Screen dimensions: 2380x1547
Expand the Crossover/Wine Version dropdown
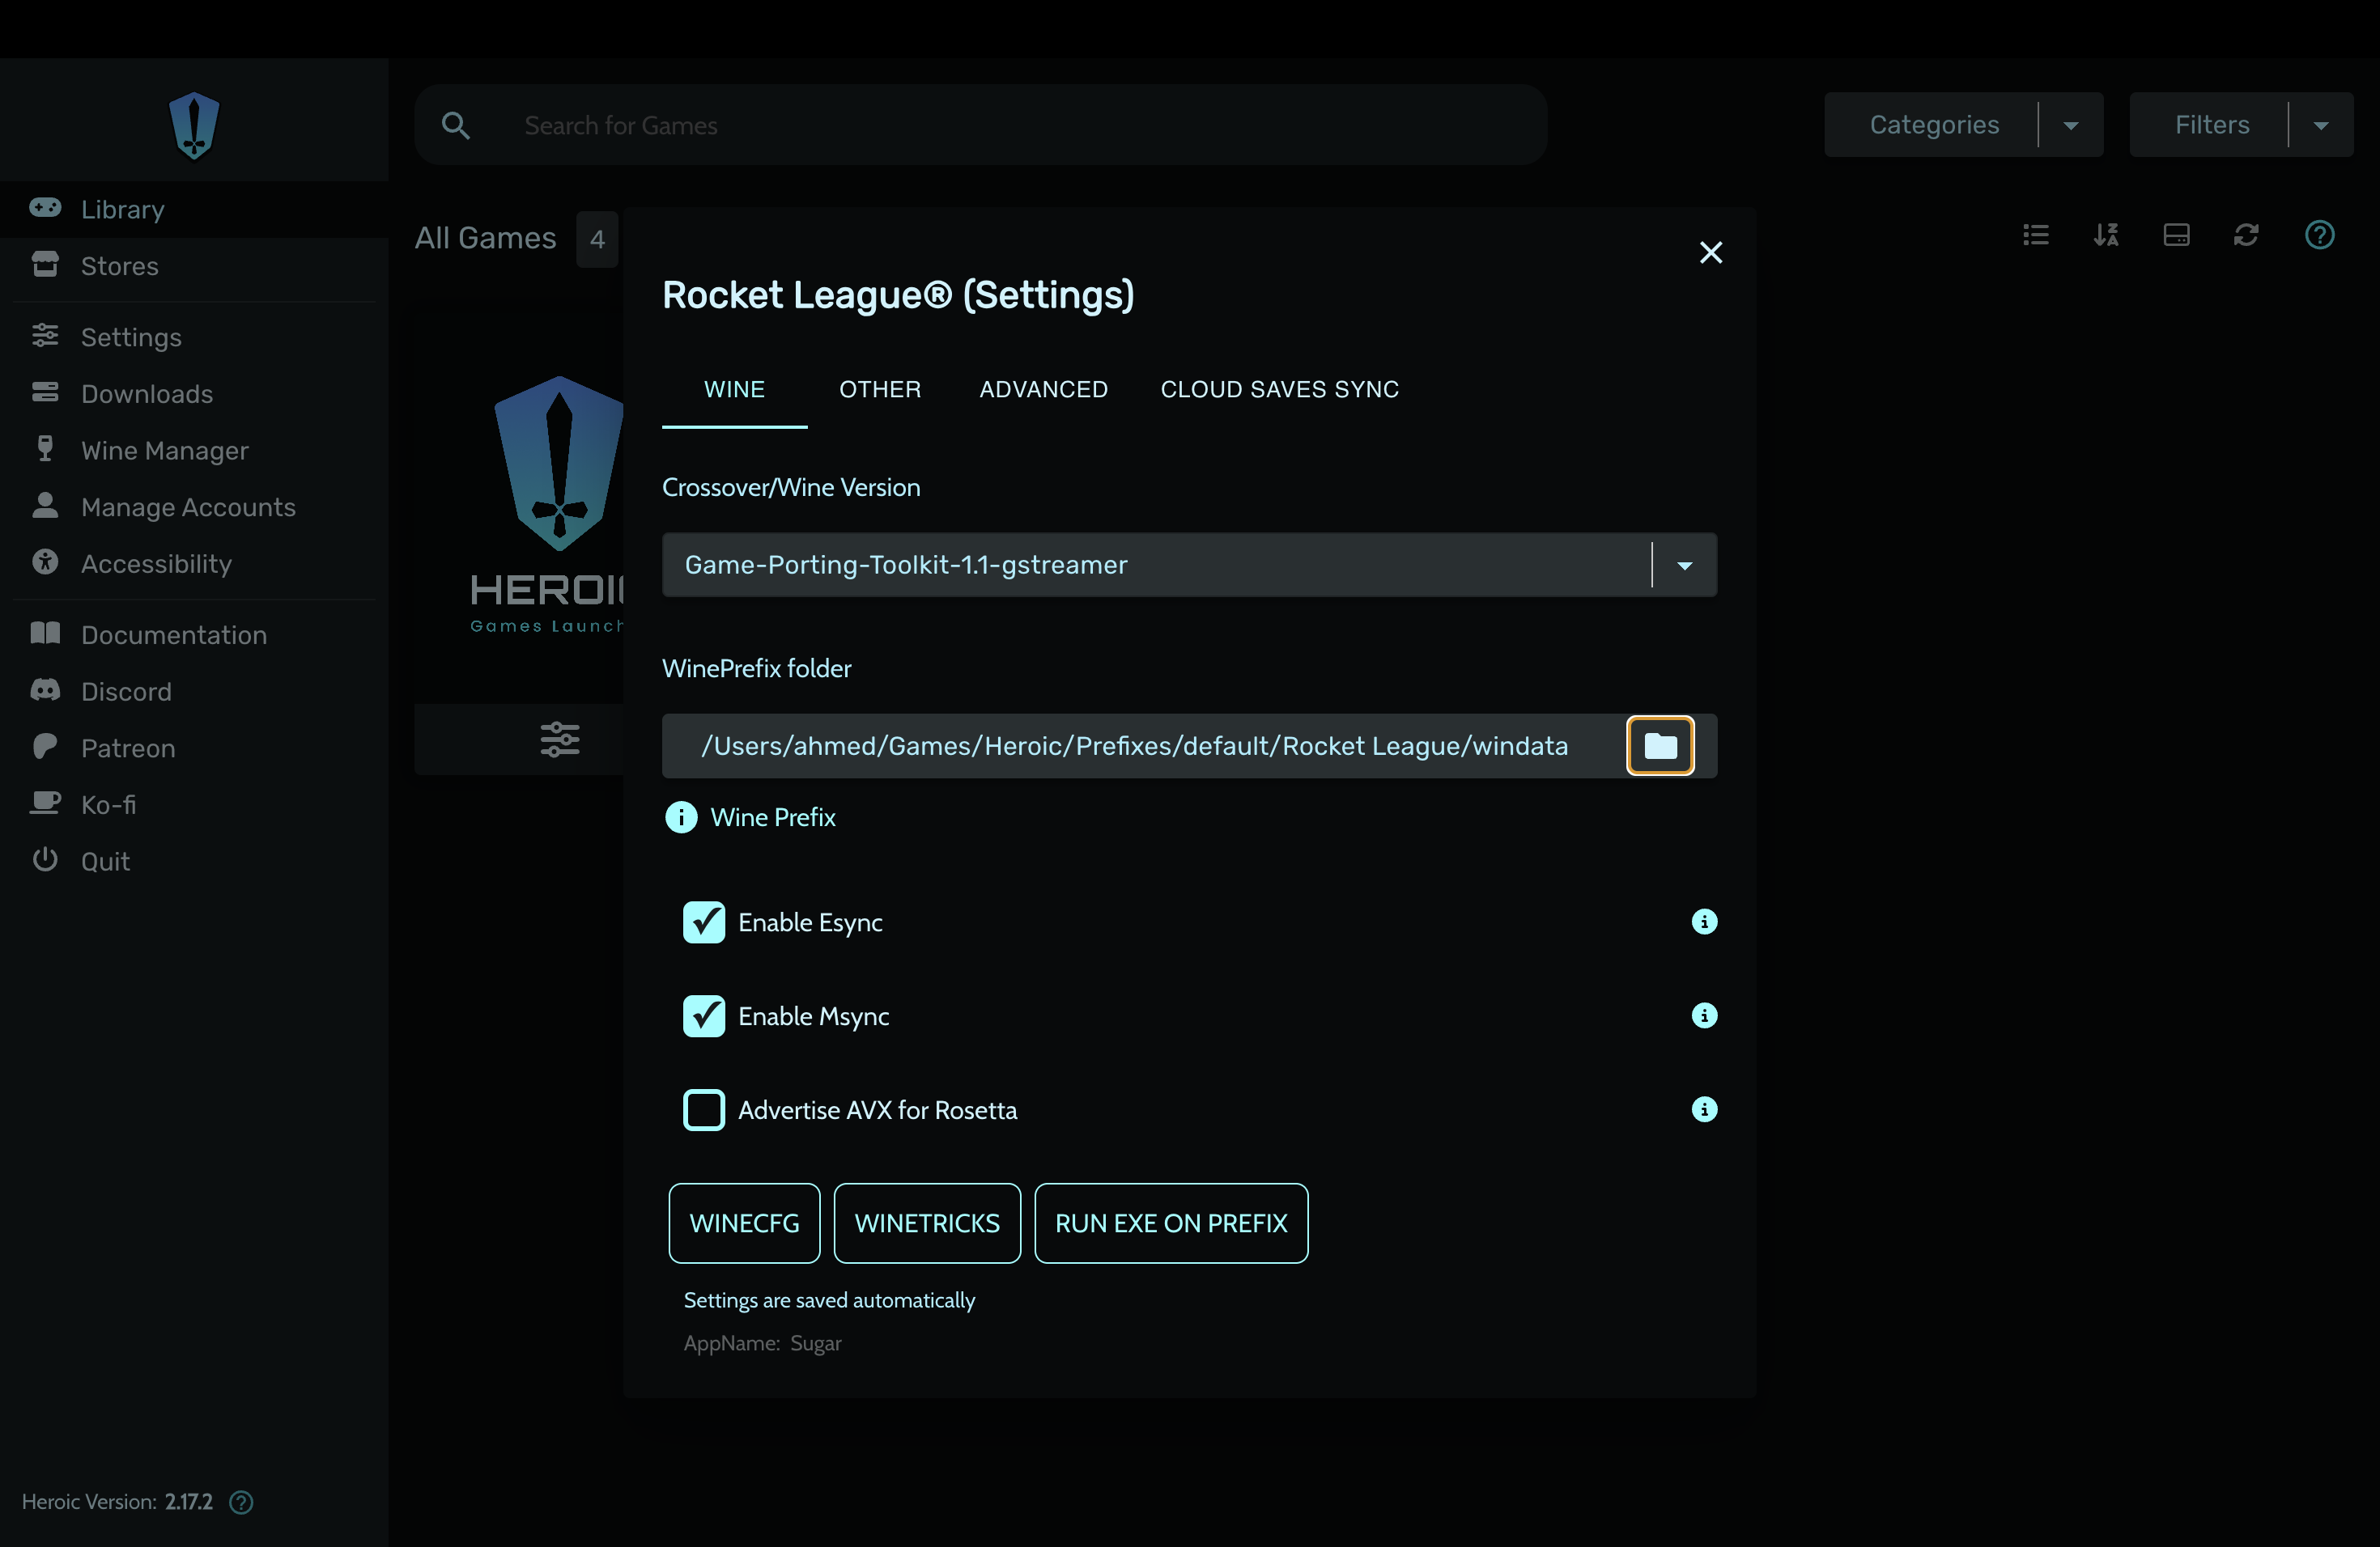click(1684, 566)
